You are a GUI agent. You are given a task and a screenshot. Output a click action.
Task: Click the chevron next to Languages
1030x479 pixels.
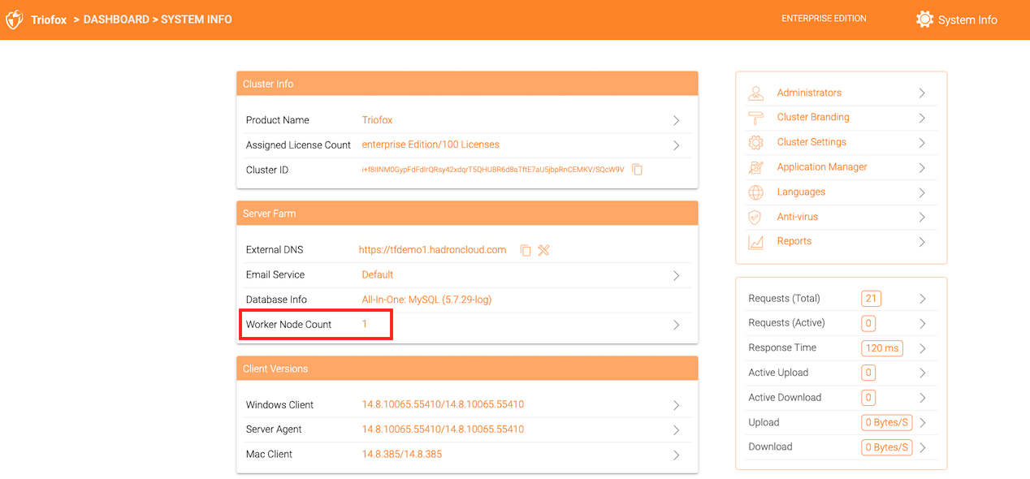[922, 192]
